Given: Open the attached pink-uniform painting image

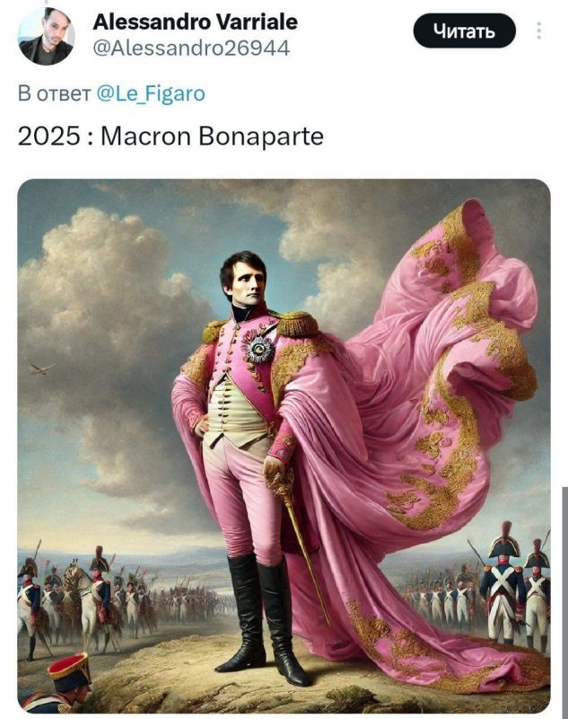Looking at the screenshot, I should click(284, 446).
